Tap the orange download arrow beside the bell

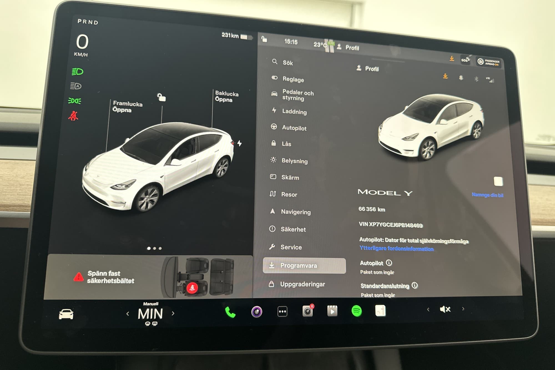(x=445, y=76)
